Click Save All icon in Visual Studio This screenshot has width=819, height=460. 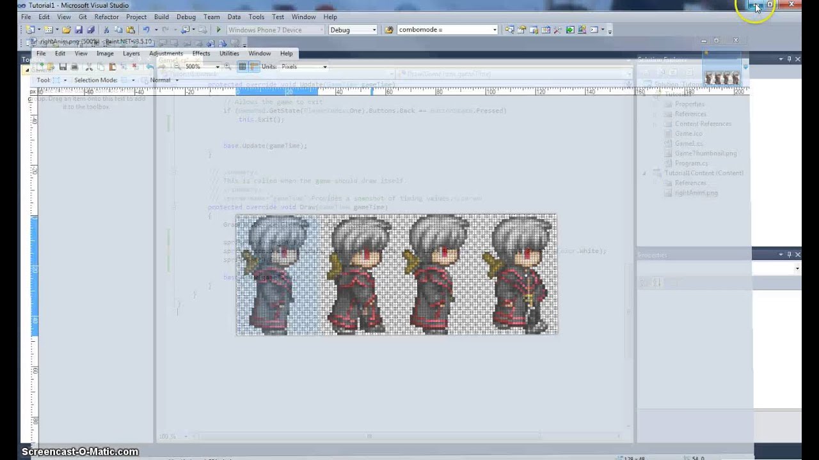tap(91, 30)
